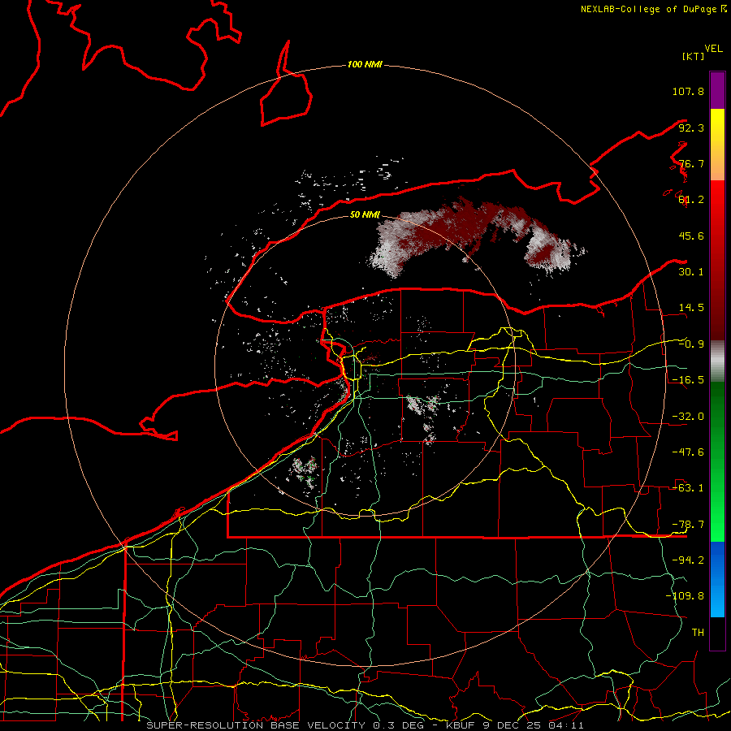Screen dimensions: 731x731
Task: Select the 45.6 scale value
Action: point(691,236)
